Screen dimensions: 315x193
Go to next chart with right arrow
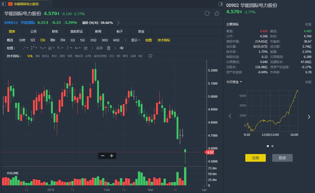(309, 117)
